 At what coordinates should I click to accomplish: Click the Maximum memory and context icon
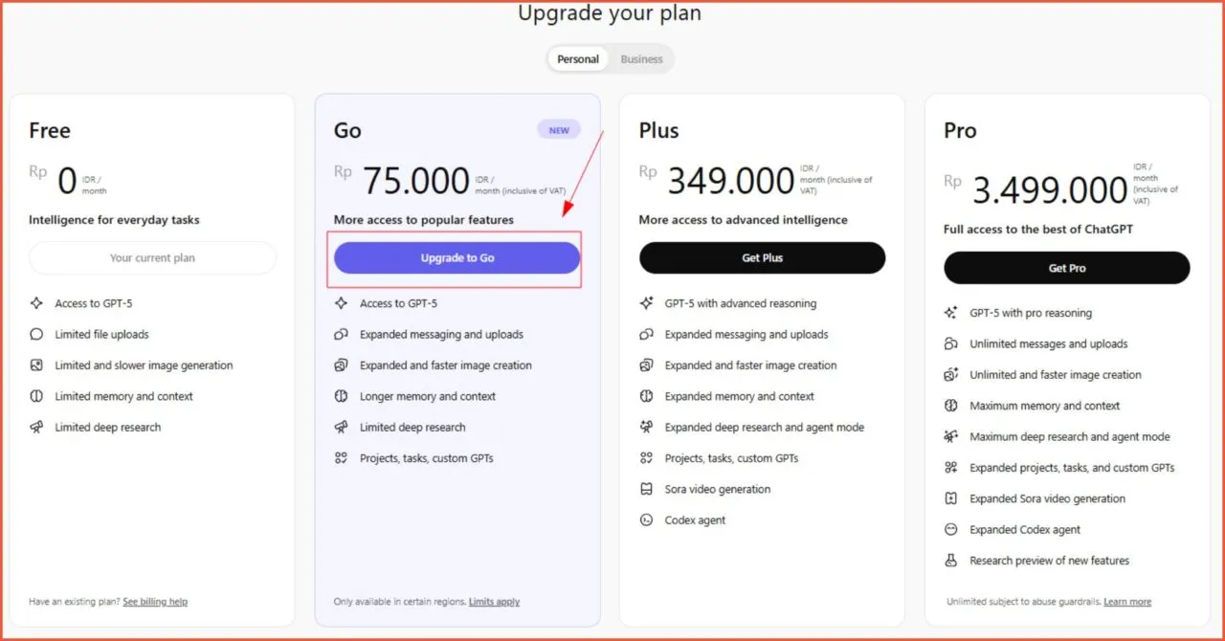[x=951, y=406]
